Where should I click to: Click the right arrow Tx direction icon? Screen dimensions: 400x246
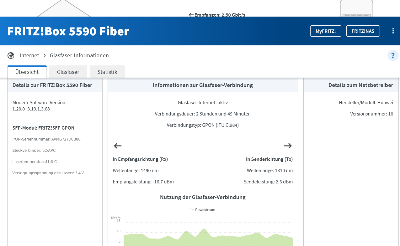click(x=288, y=146)
